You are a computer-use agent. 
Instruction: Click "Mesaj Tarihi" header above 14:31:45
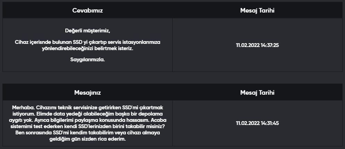[257, 93]
